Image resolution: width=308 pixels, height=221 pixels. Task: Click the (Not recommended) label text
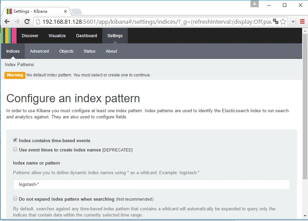coord(135,199)
